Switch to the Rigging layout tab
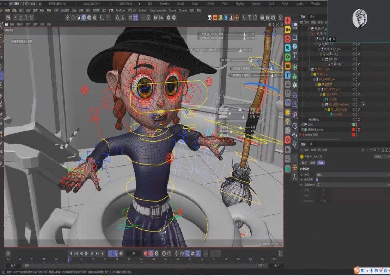 pos(239,4)
